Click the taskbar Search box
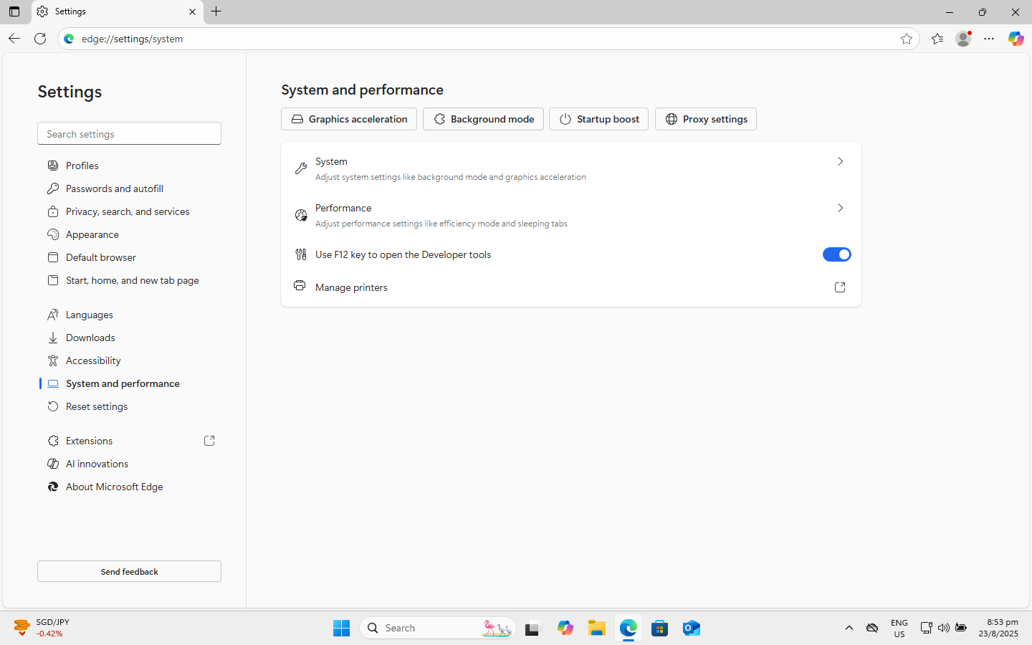This screenshot has width=1032, height=645. (437, 628)
